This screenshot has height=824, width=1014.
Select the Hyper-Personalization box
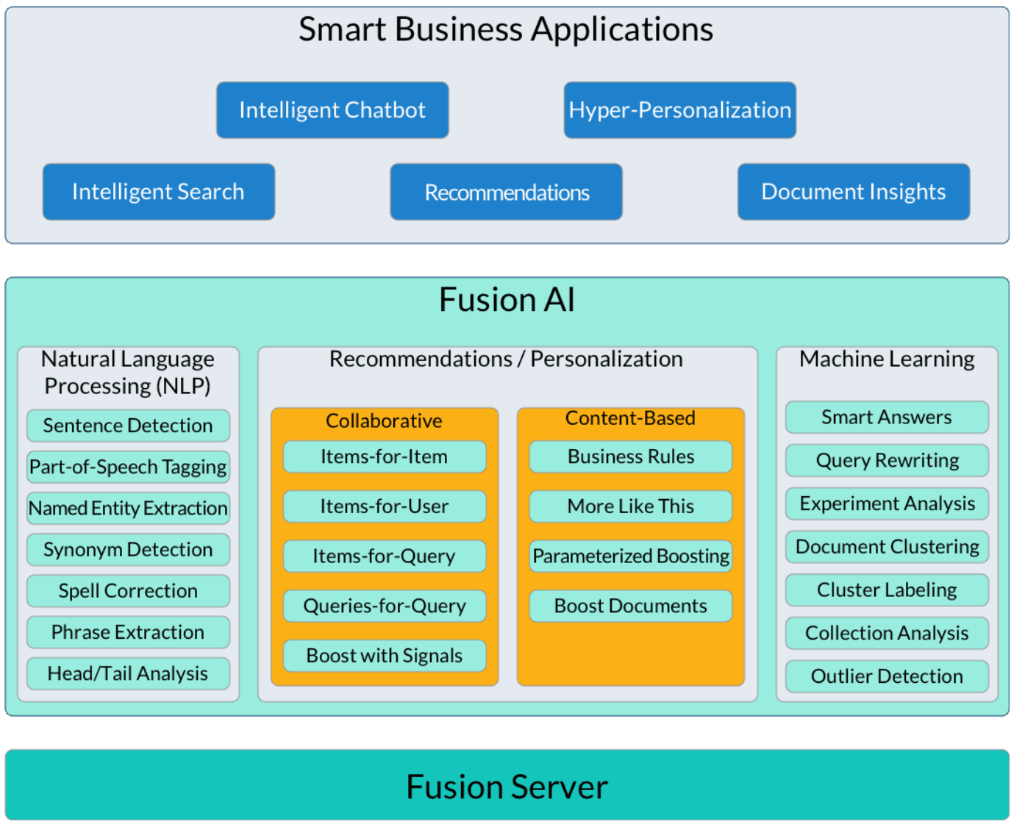(679, 110)
